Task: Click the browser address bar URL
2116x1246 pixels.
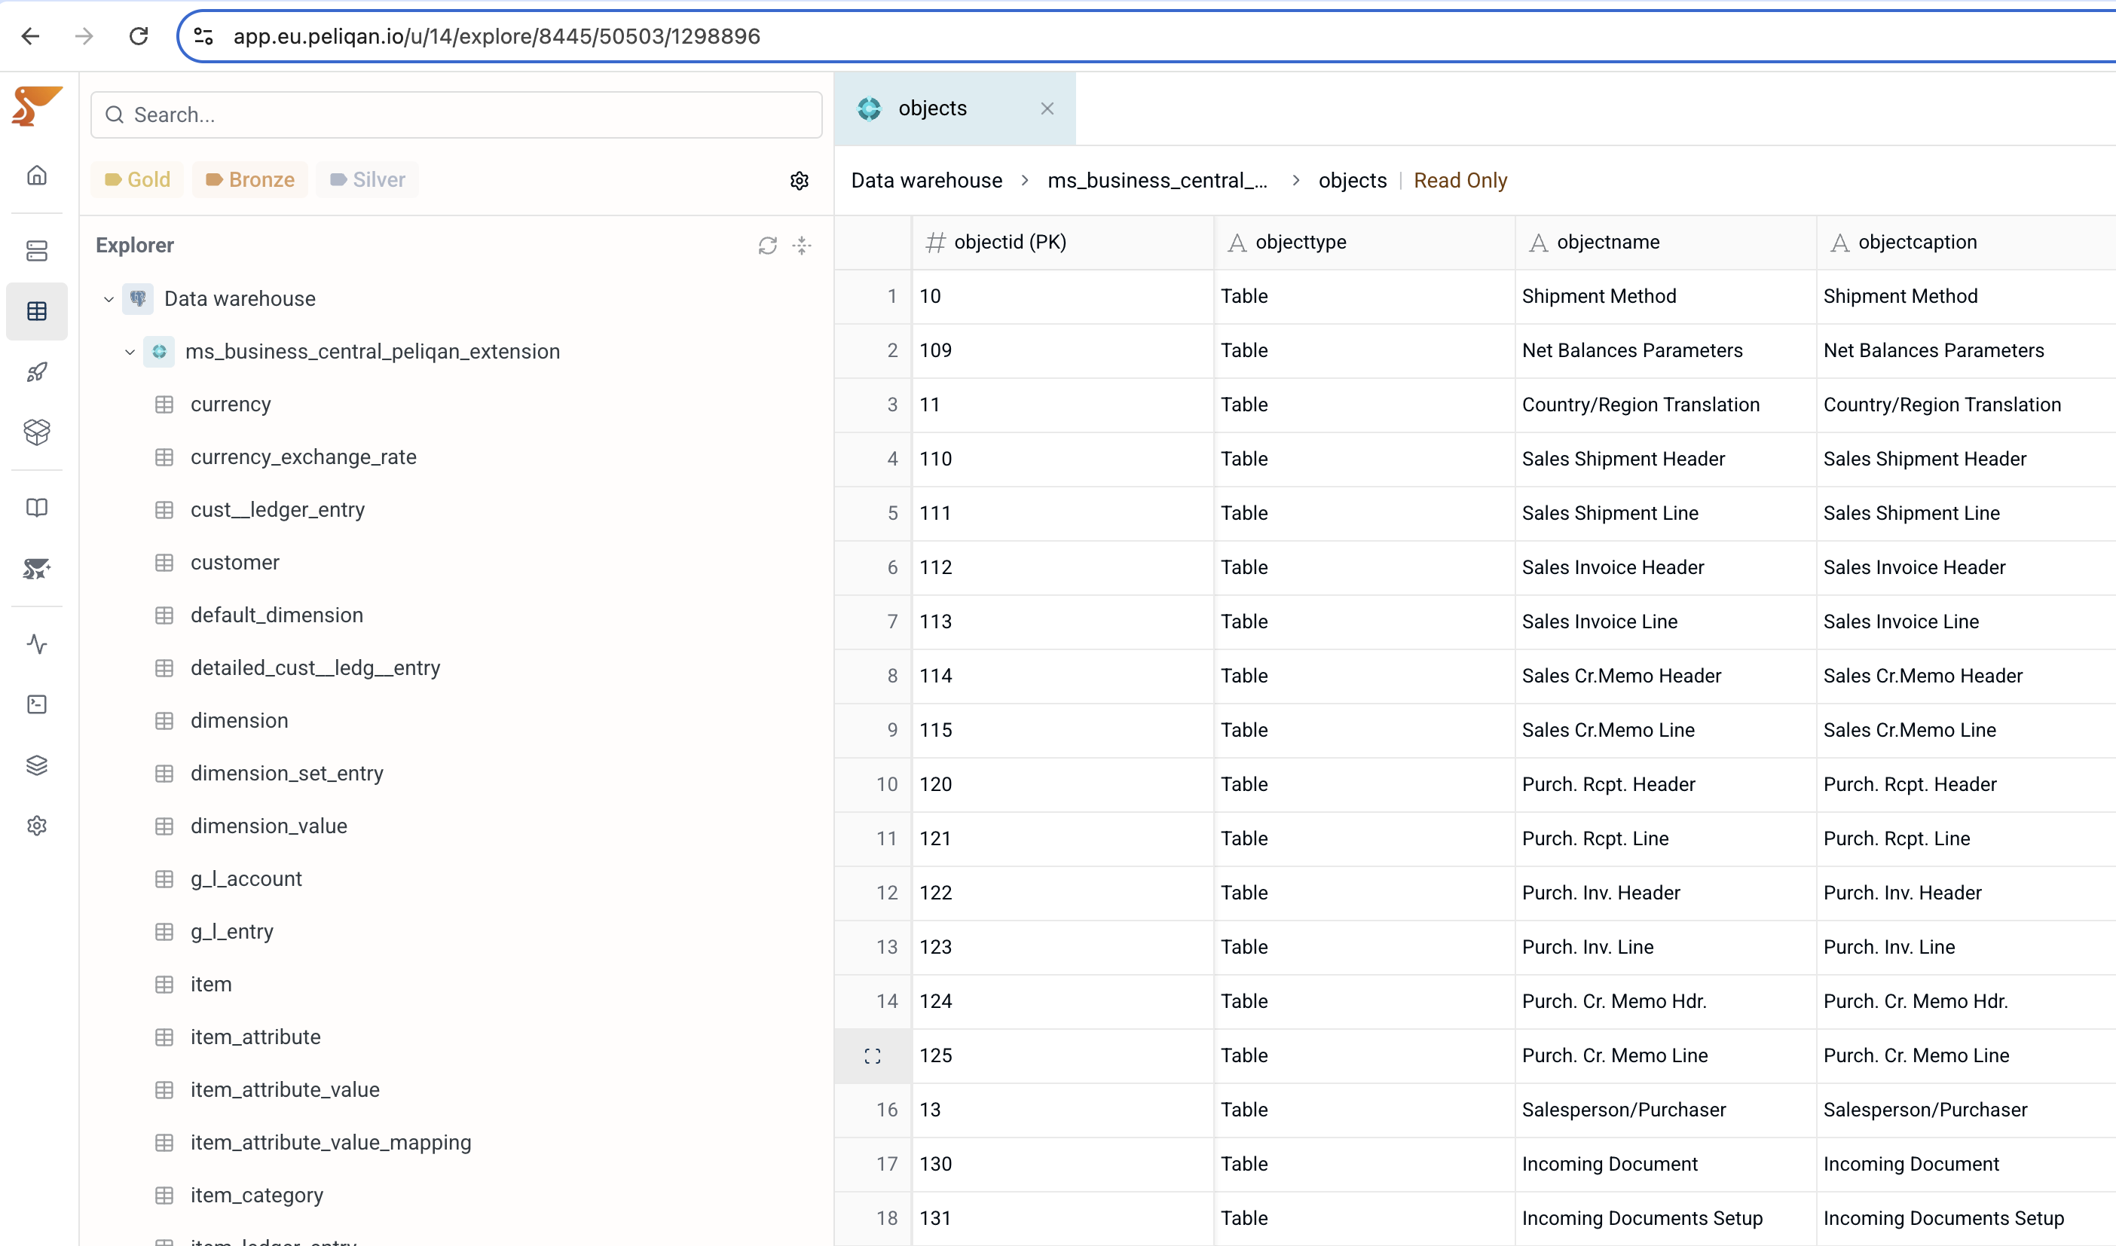Action: pyautogui.click(x=497, y=36)
